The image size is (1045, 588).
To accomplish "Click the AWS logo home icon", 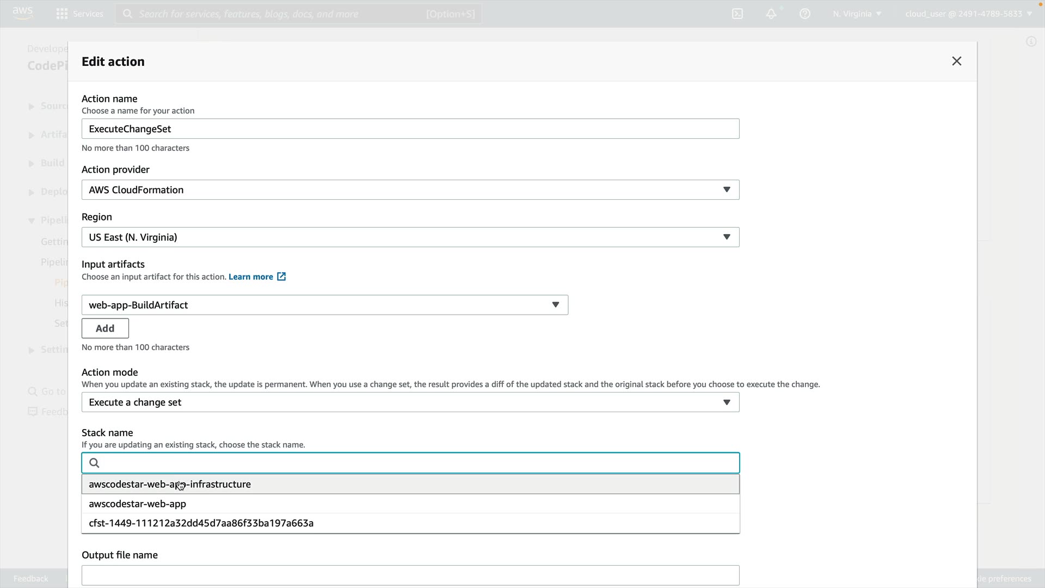I will point(22,13).
